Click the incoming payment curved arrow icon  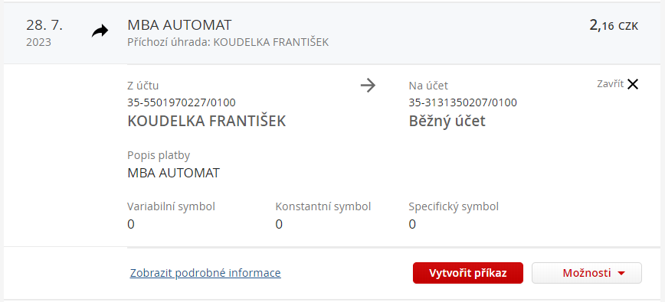pos(100,31)
